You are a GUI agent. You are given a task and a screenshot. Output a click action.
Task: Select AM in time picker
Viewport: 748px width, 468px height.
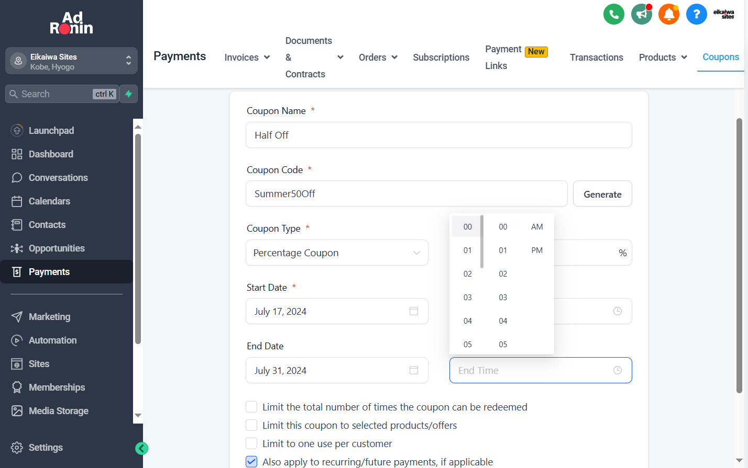point(537,227)
